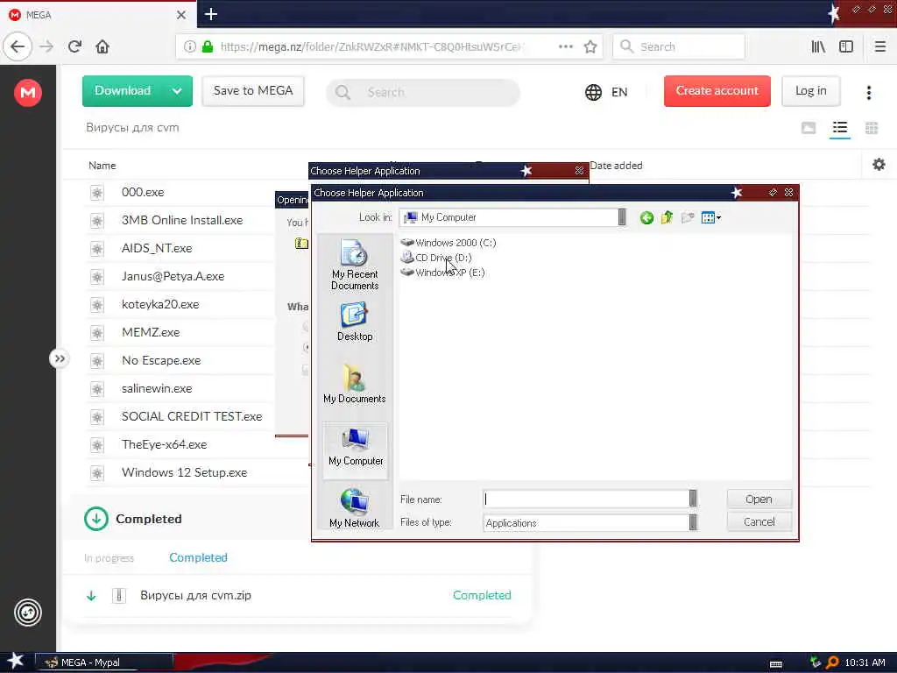Screen dimensions: 897x673
Task: Select My Recent Documents in the places bar
Action: click(355, 265)
